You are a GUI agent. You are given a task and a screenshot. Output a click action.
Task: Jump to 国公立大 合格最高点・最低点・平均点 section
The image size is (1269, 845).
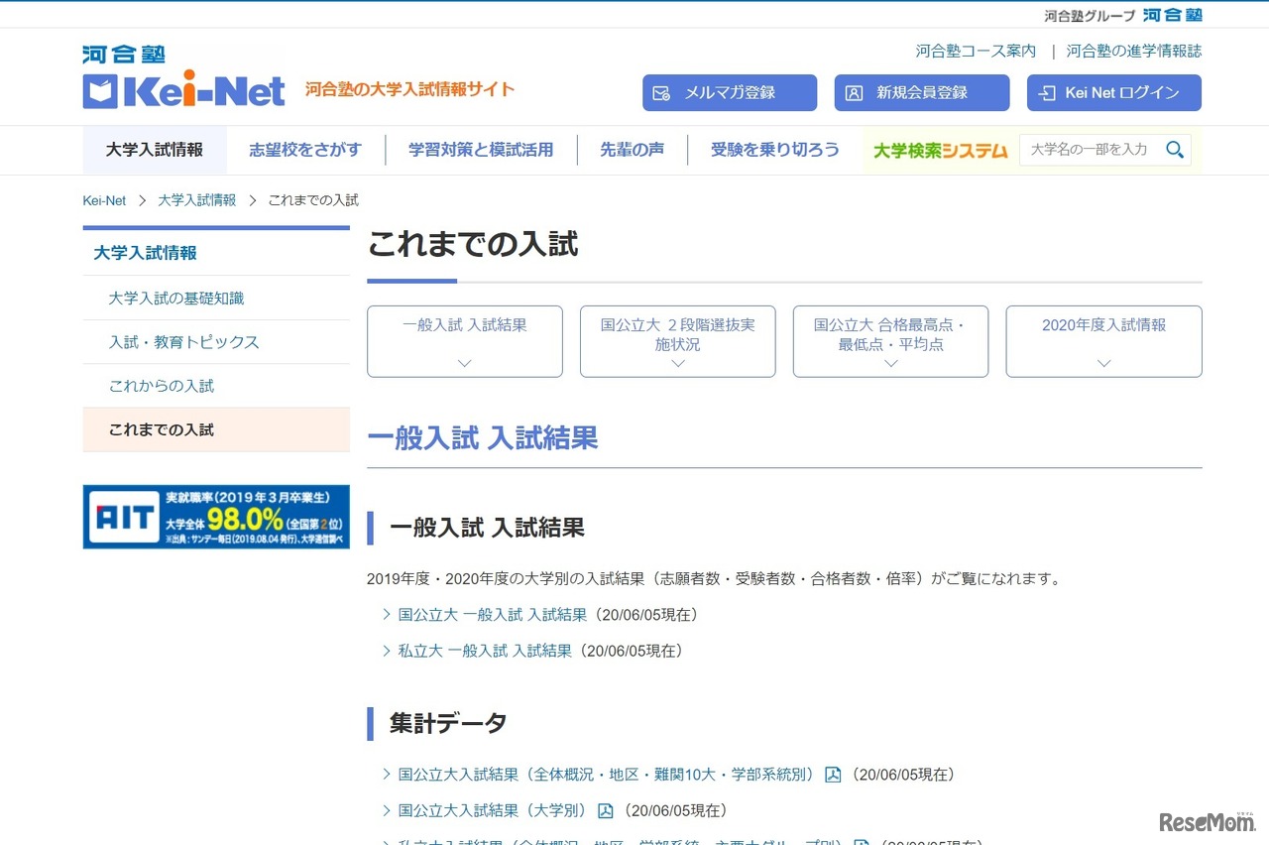(x=890, y=341)
